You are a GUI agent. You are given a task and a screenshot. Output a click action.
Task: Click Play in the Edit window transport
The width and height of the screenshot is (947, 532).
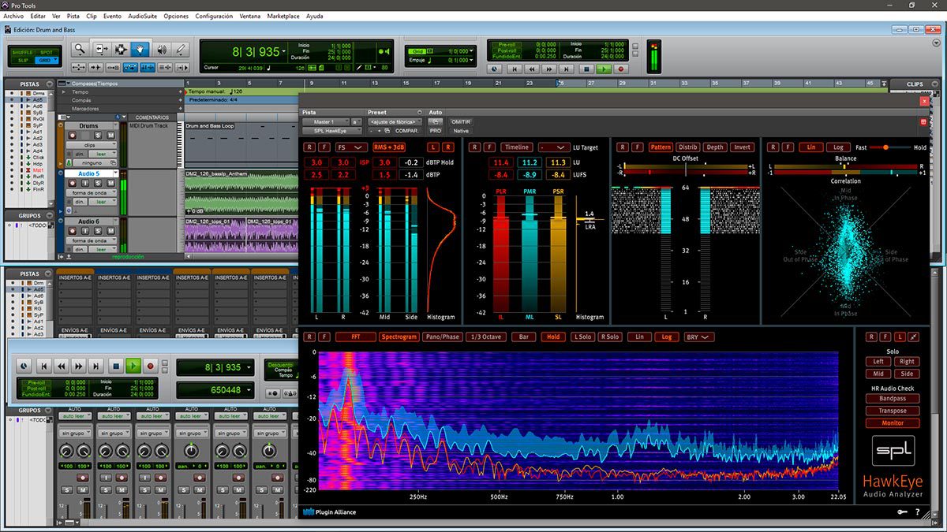coord(604,69)
